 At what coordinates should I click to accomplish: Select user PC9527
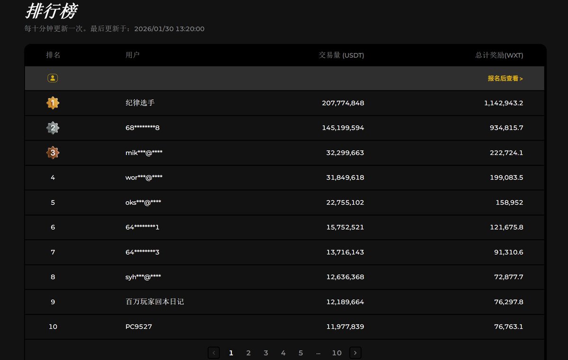(x=139, y=326)
